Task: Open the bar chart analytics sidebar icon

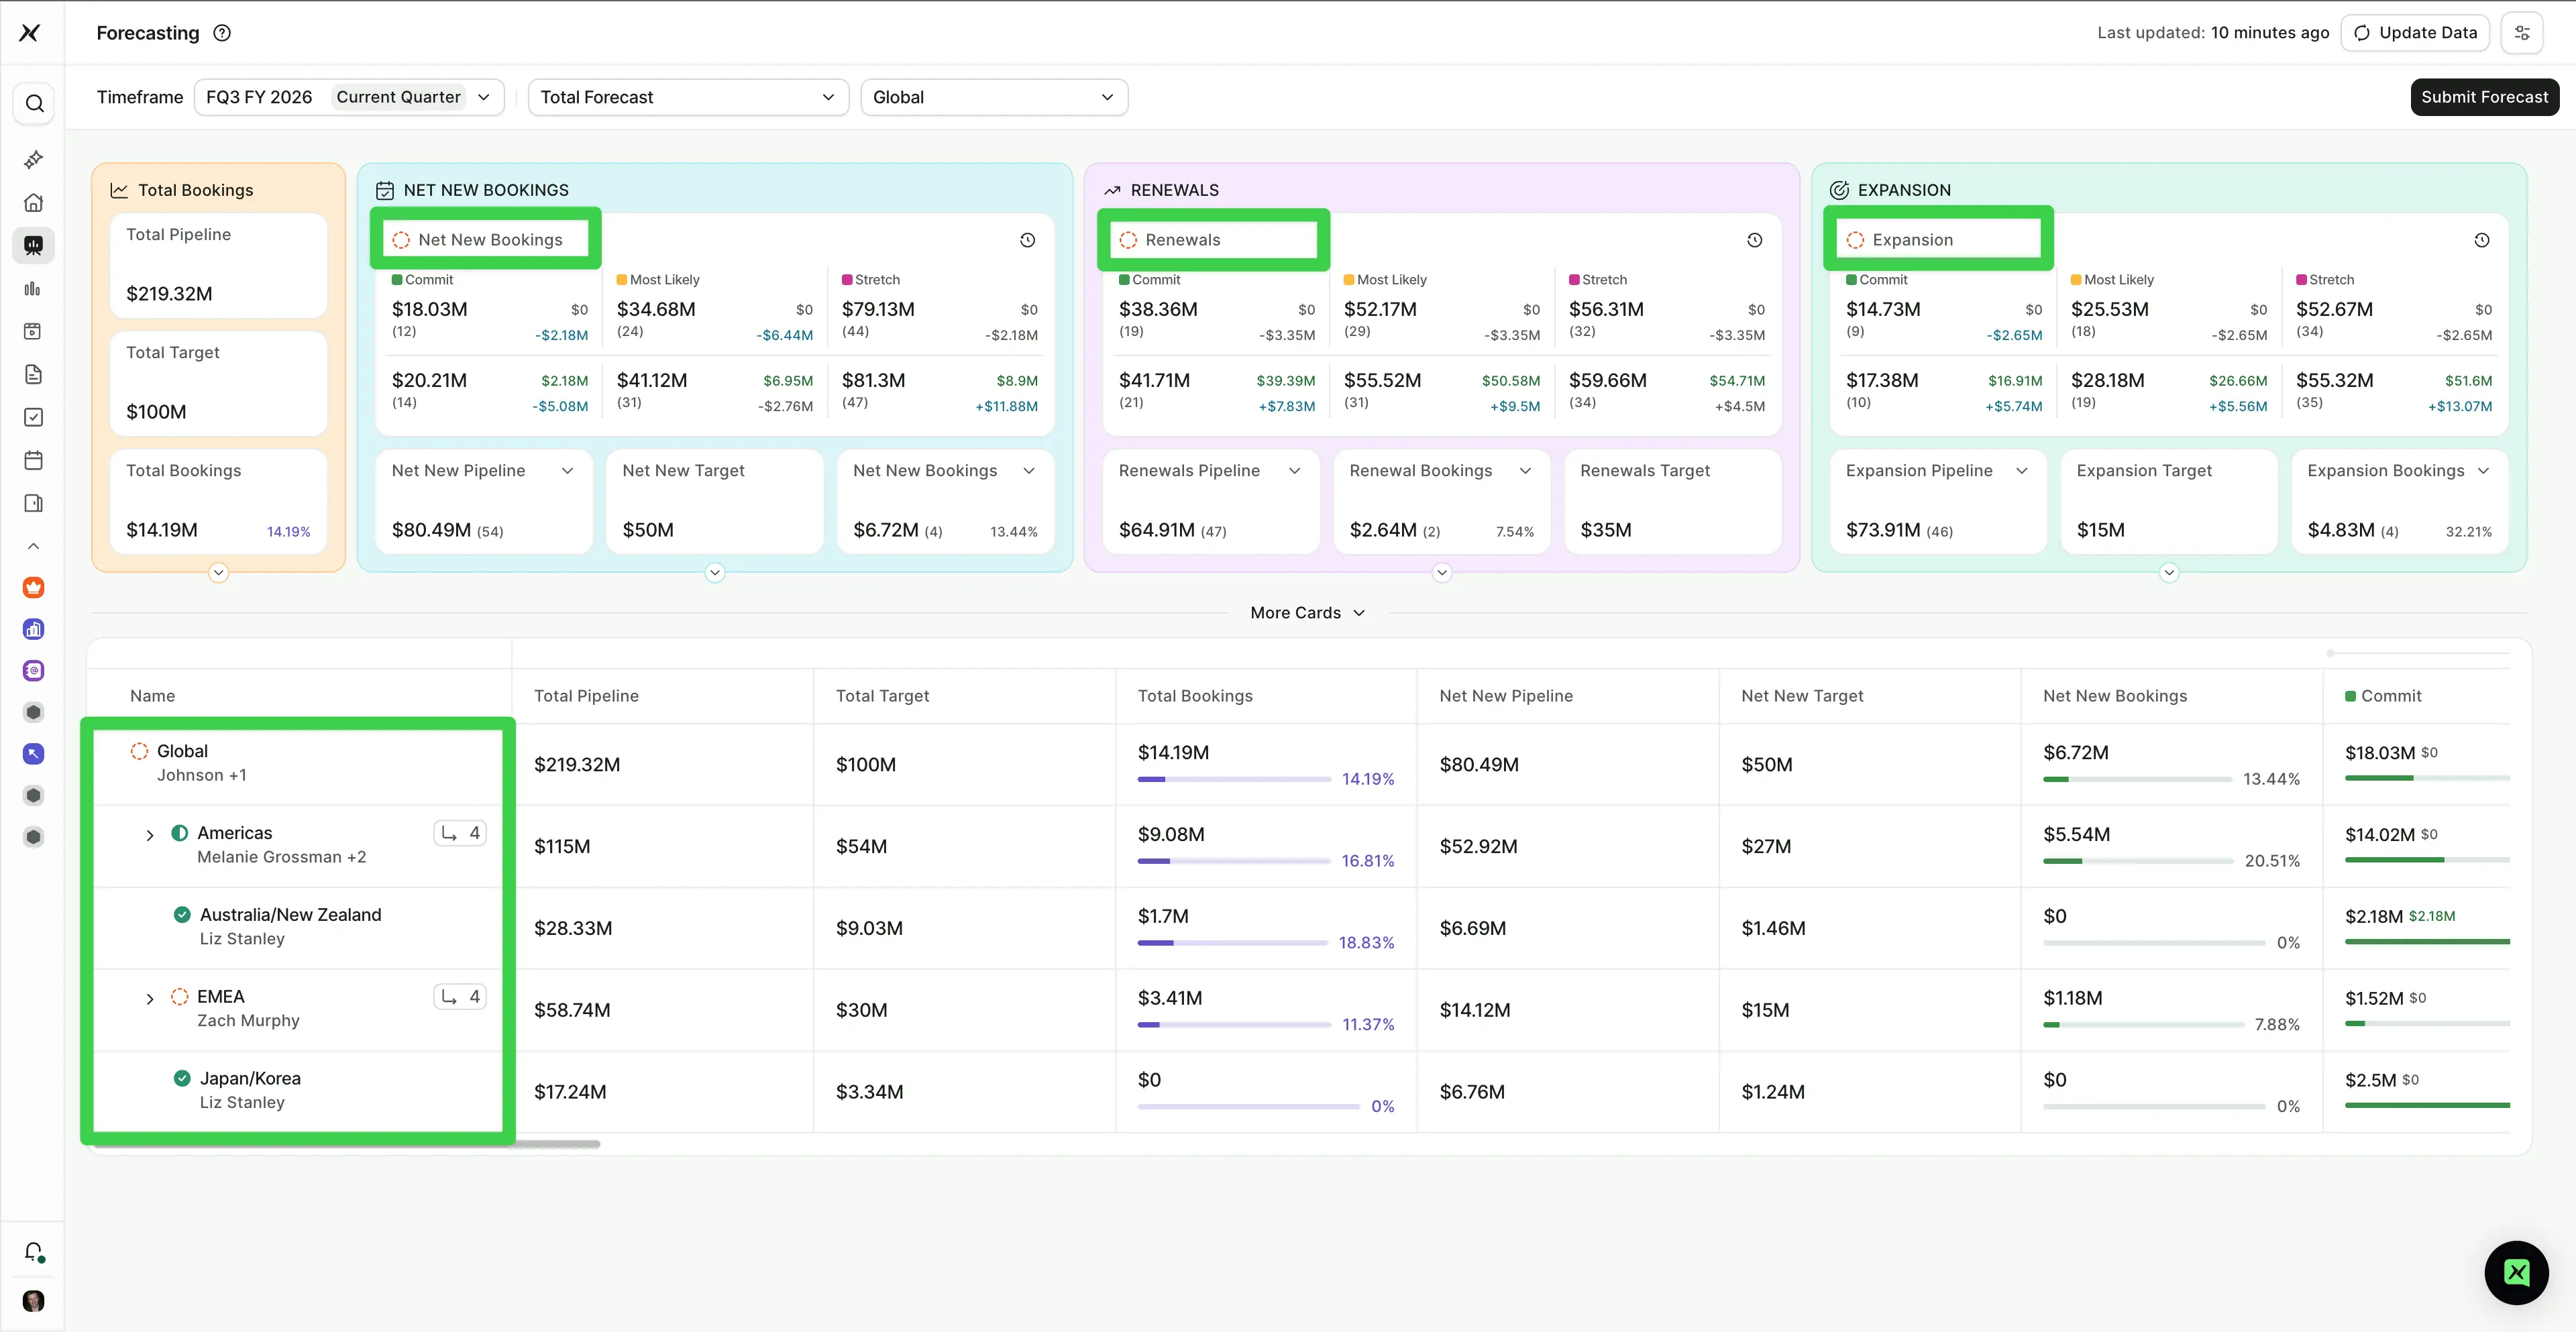Action: pos(33,289)
